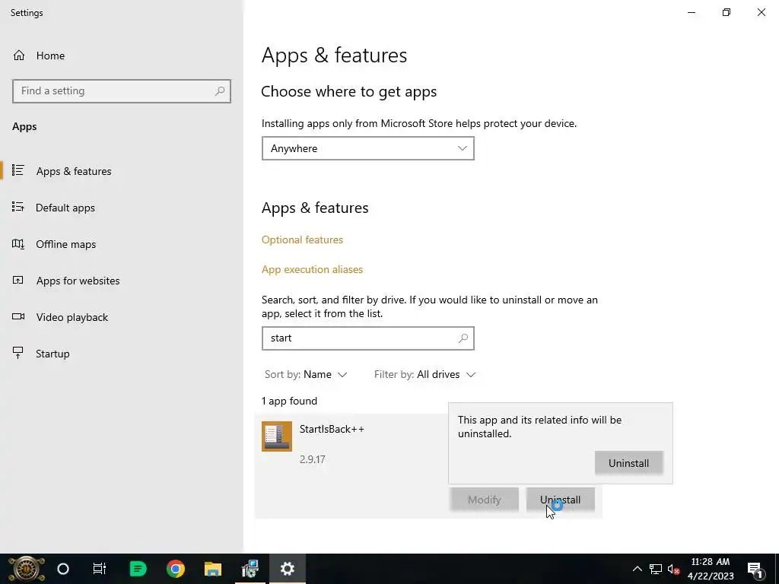Image resolution: width=779 pixels, height=584 pixels.
Task: Click the search magnifier in Find a setting
Action: click(220, 91)
